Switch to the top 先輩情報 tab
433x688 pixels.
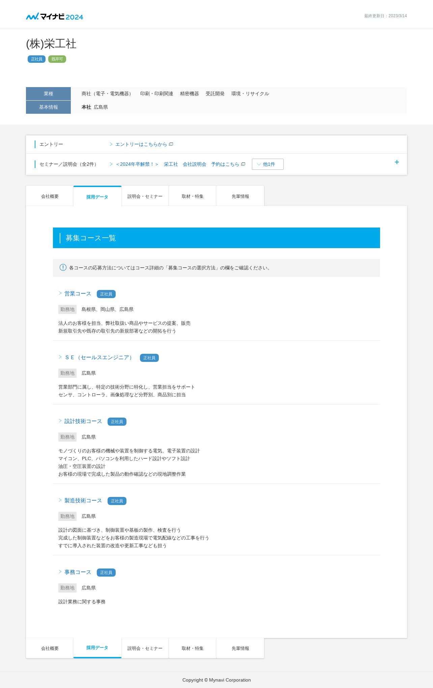(x=240, y=196)
